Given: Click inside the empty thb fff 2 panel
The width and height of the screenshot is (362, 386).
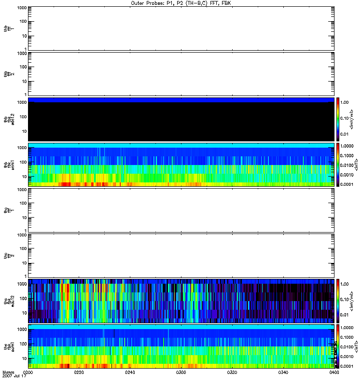Looking at the screenshot, I should coord(181,73).
